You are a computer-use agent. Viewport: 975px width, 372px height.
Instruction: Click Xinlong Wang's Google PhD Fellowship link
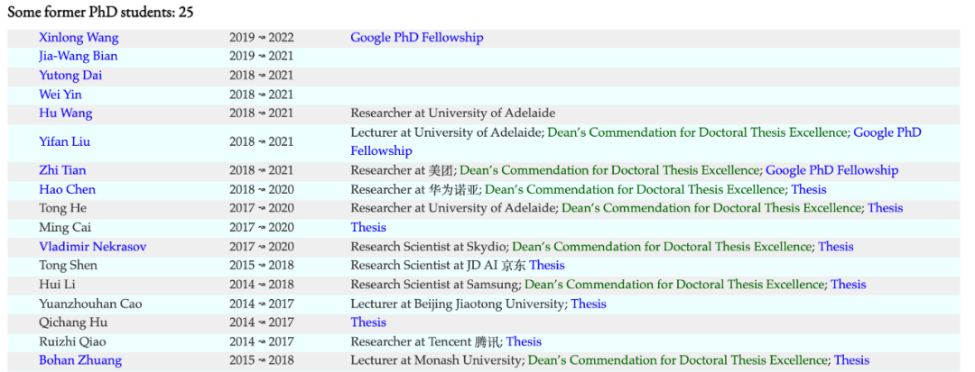pos(417,38)
